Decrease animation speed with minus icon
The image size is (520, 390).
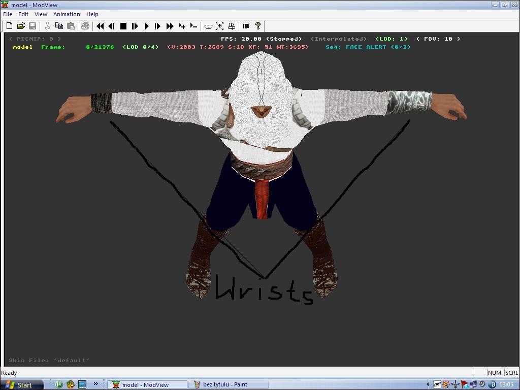[x=193, y=26]
